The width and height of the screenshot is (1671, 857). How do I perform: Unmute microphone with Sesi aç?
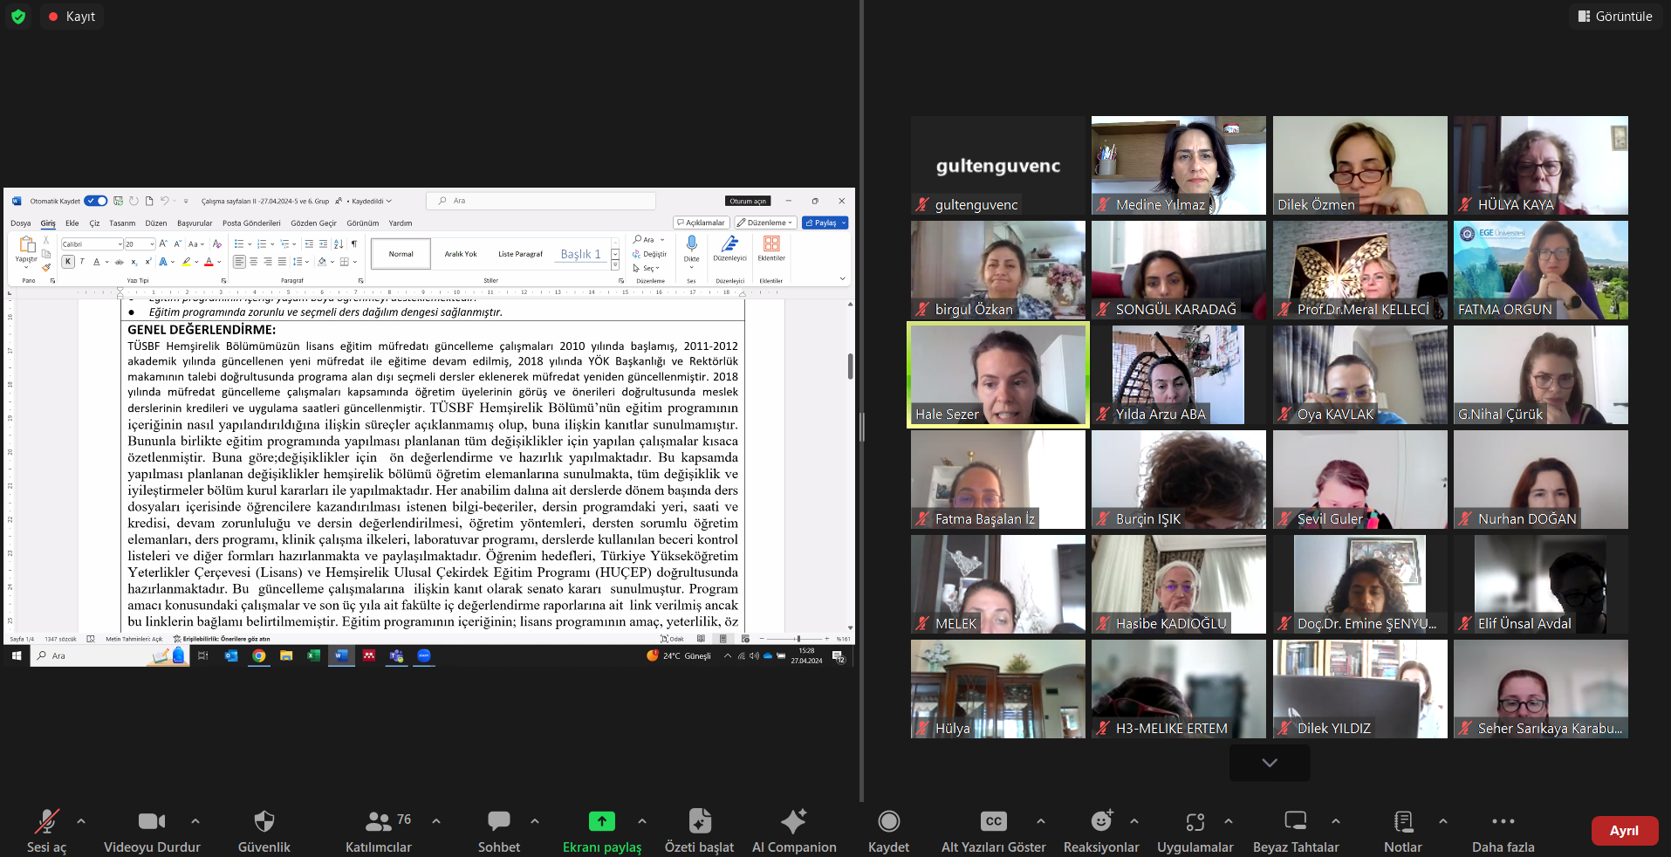46,830
